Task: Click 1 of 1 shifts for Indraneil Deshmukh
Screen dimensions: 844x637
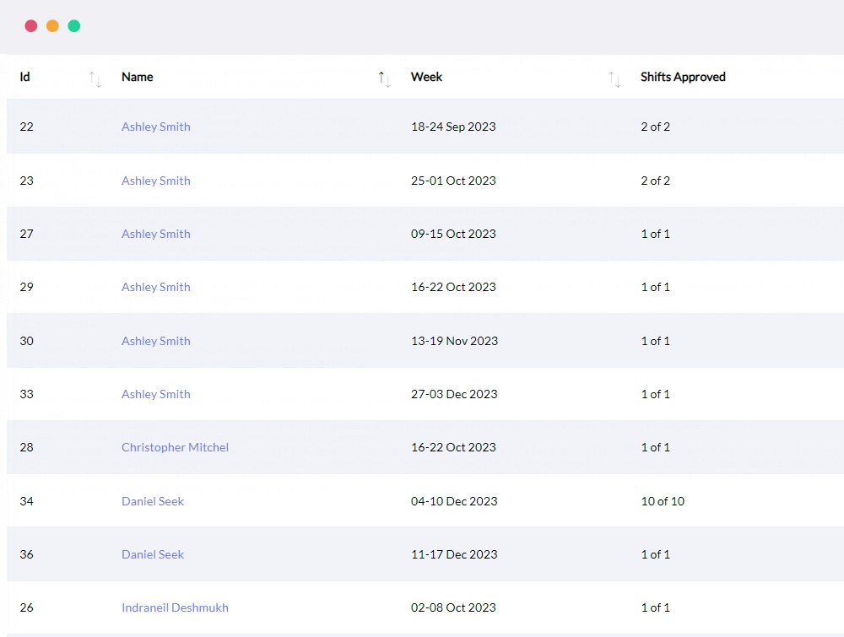Action: pos(655,607)
